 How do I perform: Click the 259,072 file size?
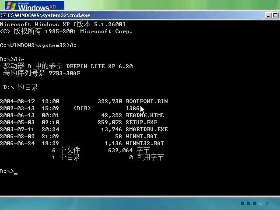(x=110, y=122)
